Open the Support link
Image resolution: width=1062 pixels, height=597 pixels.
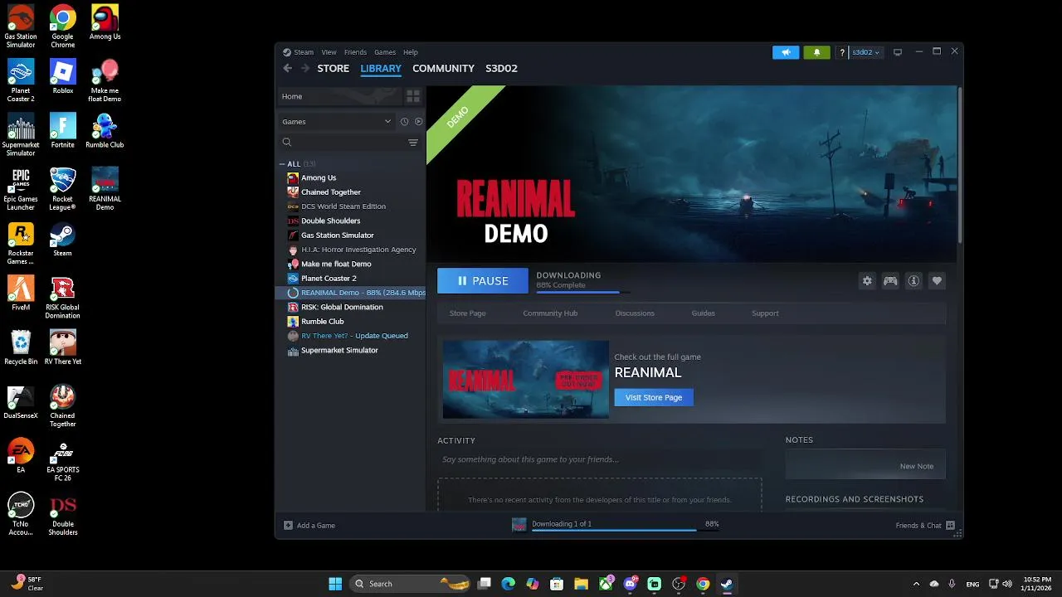(765, 313)
